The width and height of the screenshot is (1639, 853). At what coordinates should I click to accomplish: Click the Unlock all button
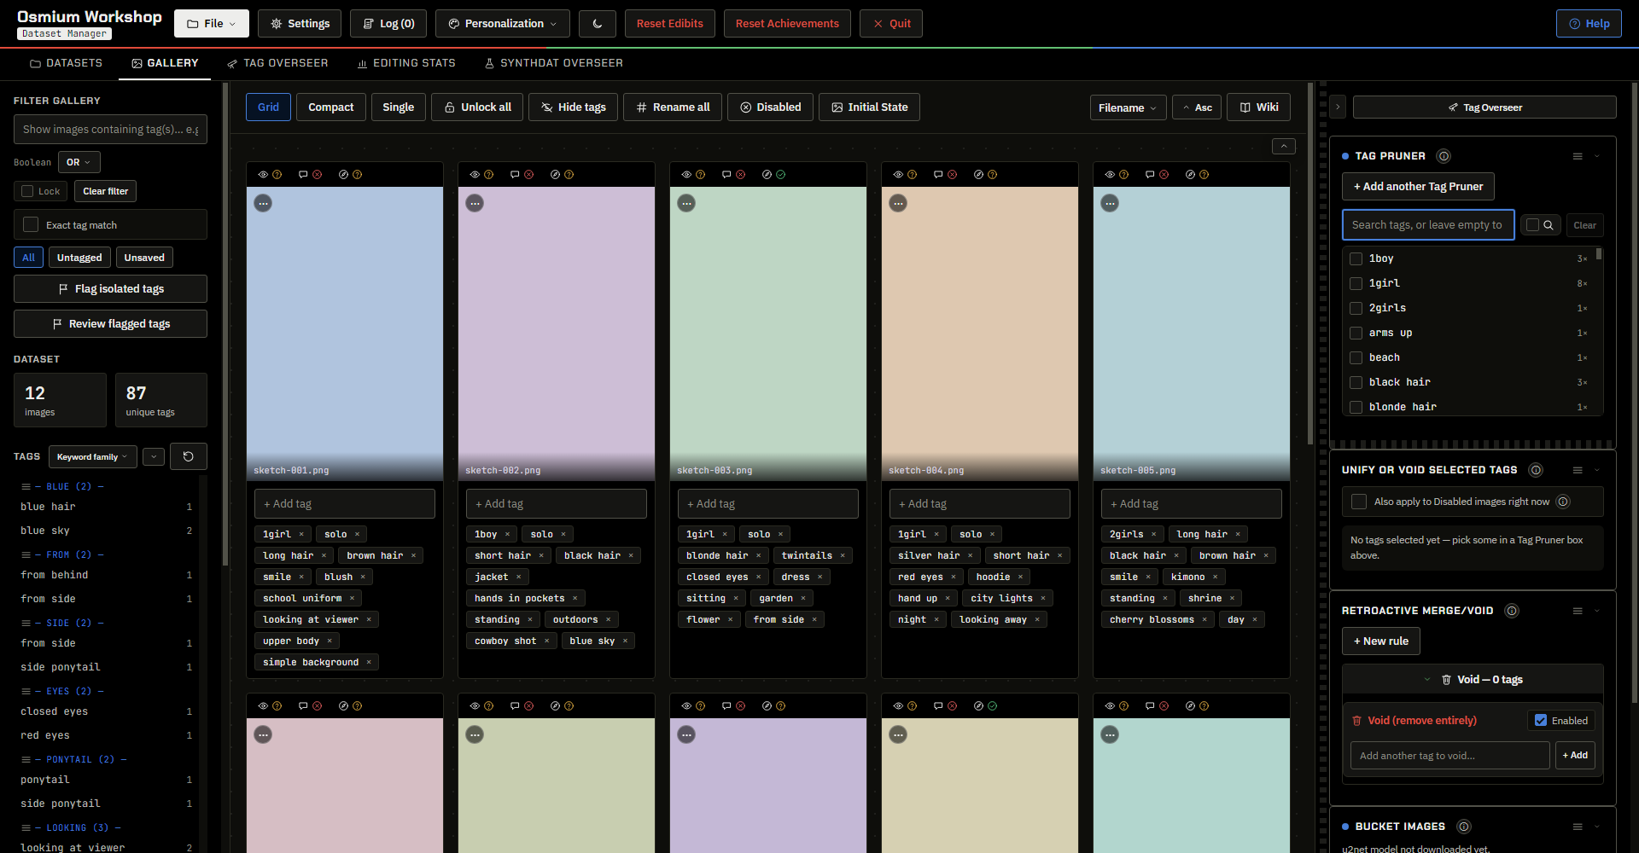click(x=477, y=107)
